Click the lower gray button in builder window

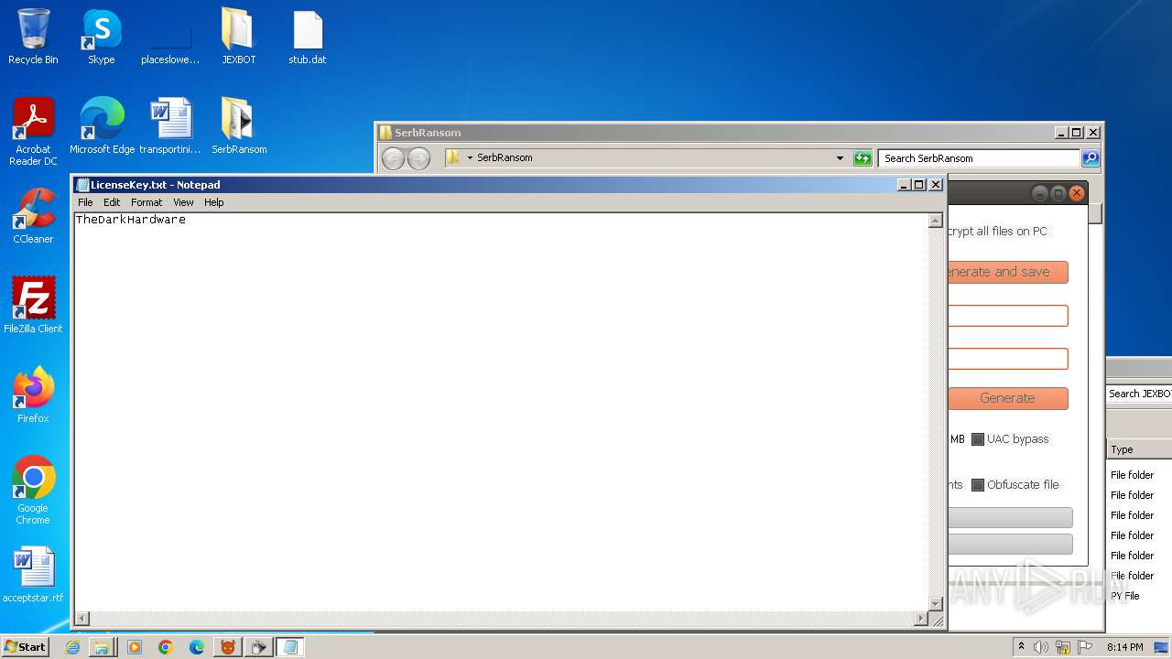[1010, 545]
